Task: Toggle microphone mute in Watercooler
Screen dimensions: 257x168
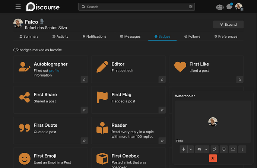Action: pos(184,149)
